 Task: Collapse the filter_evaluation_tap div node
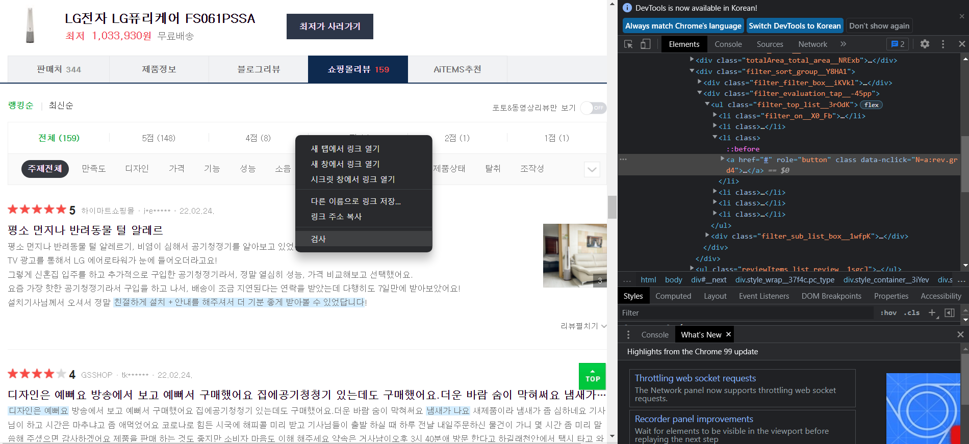pyautogui.click(x=700, y=93)
